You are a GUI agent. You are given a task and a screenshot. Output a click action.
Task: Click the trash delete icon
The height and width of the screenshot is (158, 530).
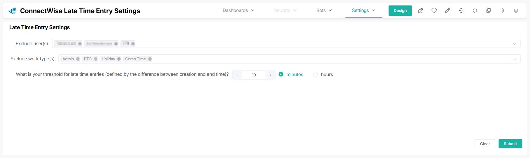click(502, 10)
